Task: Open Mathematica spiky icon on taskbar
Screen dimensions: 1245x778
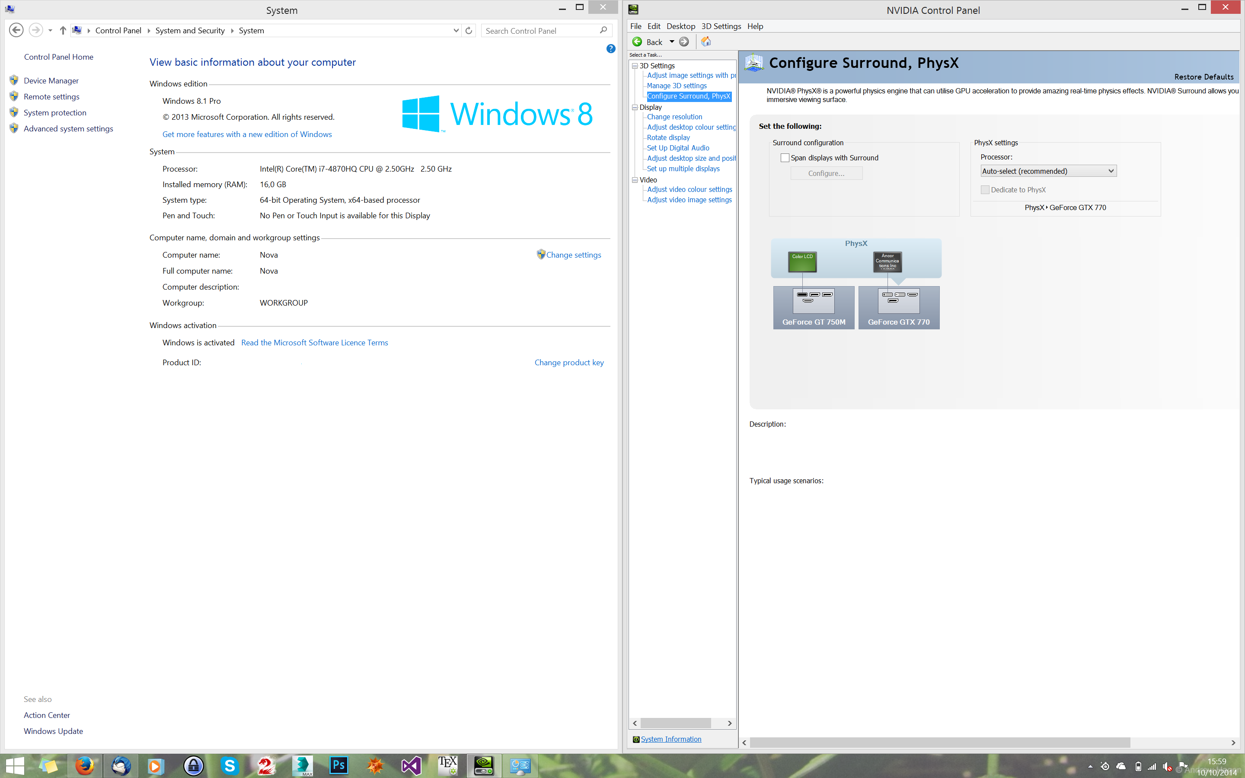Action: tap(375, 765)
